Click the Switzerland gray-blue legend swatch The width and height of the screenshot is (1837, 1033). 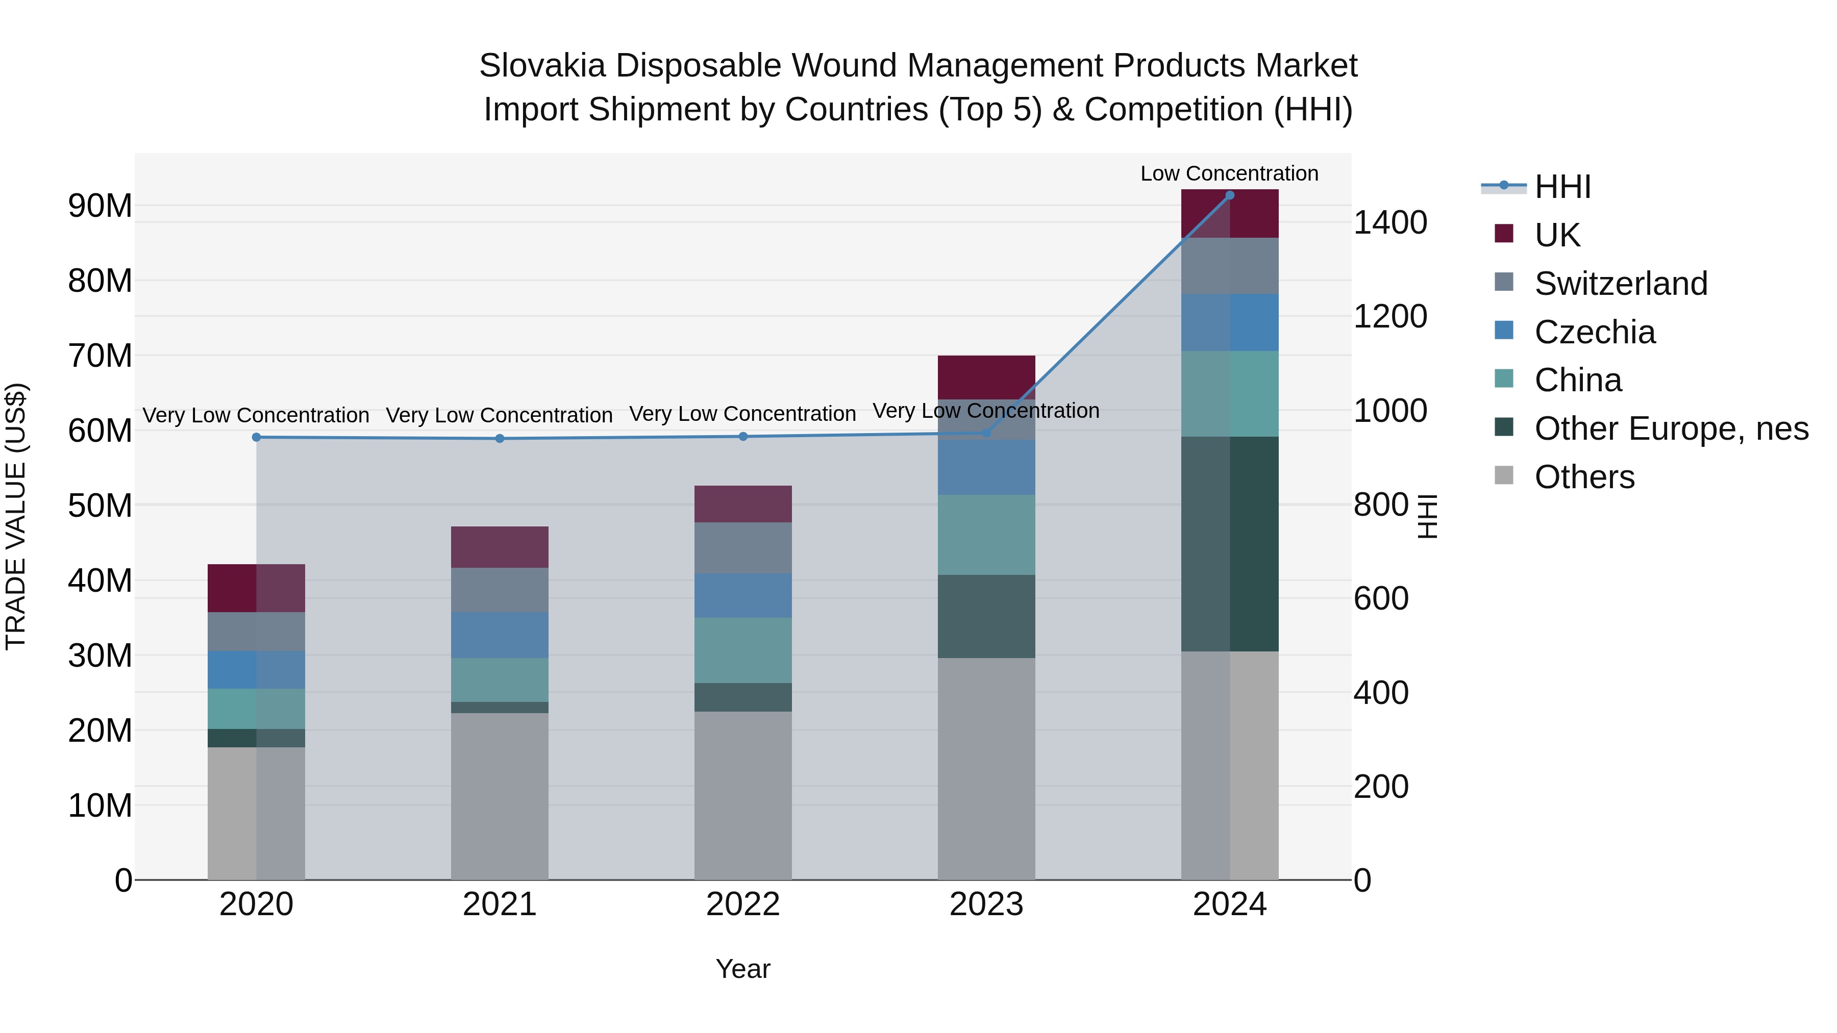(x=1504, y=282)
